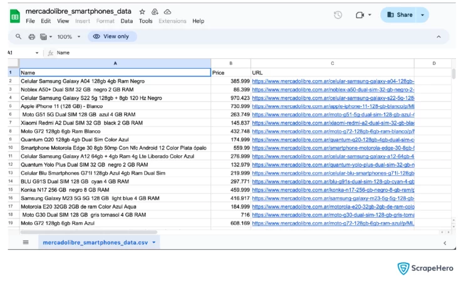Open the konka-n17 URL link
Image resolution: width=466 pixels, height=281 pixels.
[x=333, y=190]
